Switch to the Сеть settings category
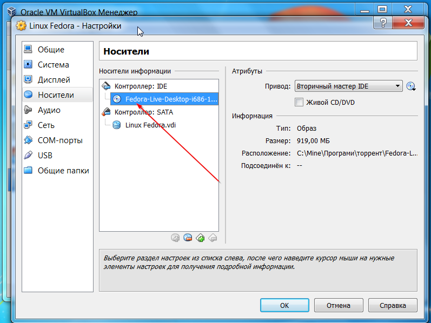Image resolution: width=431 pixels, height=323 pixels. [x=46, y=125]
